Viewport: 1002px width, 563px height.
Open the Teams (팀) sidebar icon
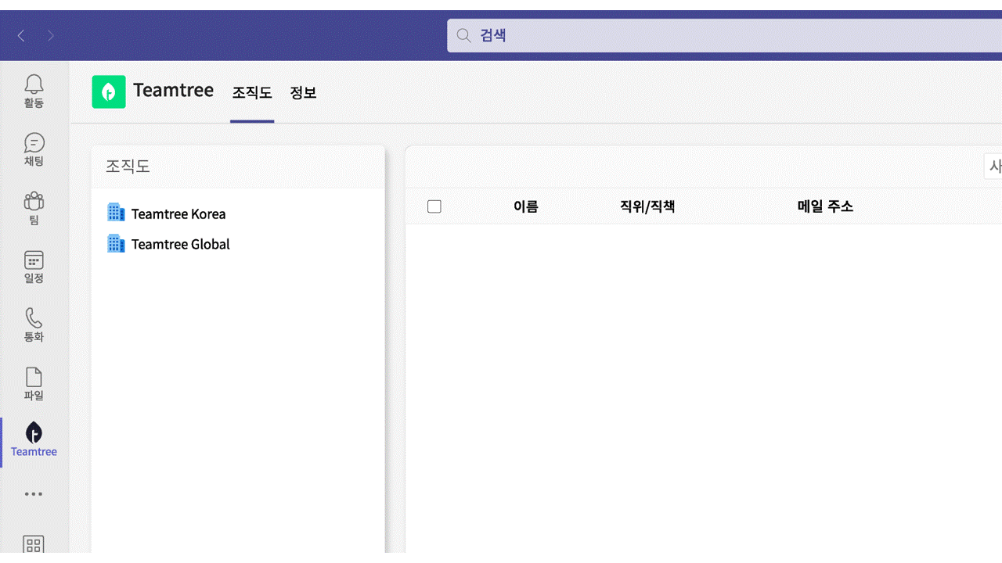click(34, 209)
